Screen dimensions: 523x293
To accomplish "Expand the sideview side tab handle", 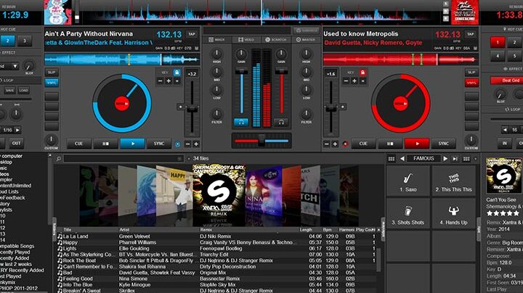I will coord(383,229).
